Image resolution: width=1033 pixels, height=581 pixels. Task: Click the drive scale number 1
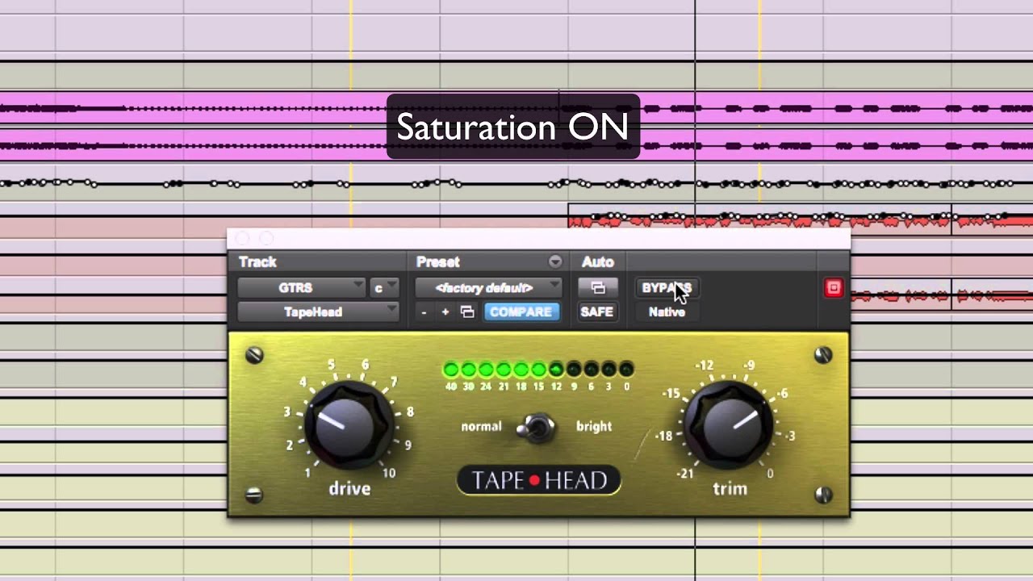point(307,472)
